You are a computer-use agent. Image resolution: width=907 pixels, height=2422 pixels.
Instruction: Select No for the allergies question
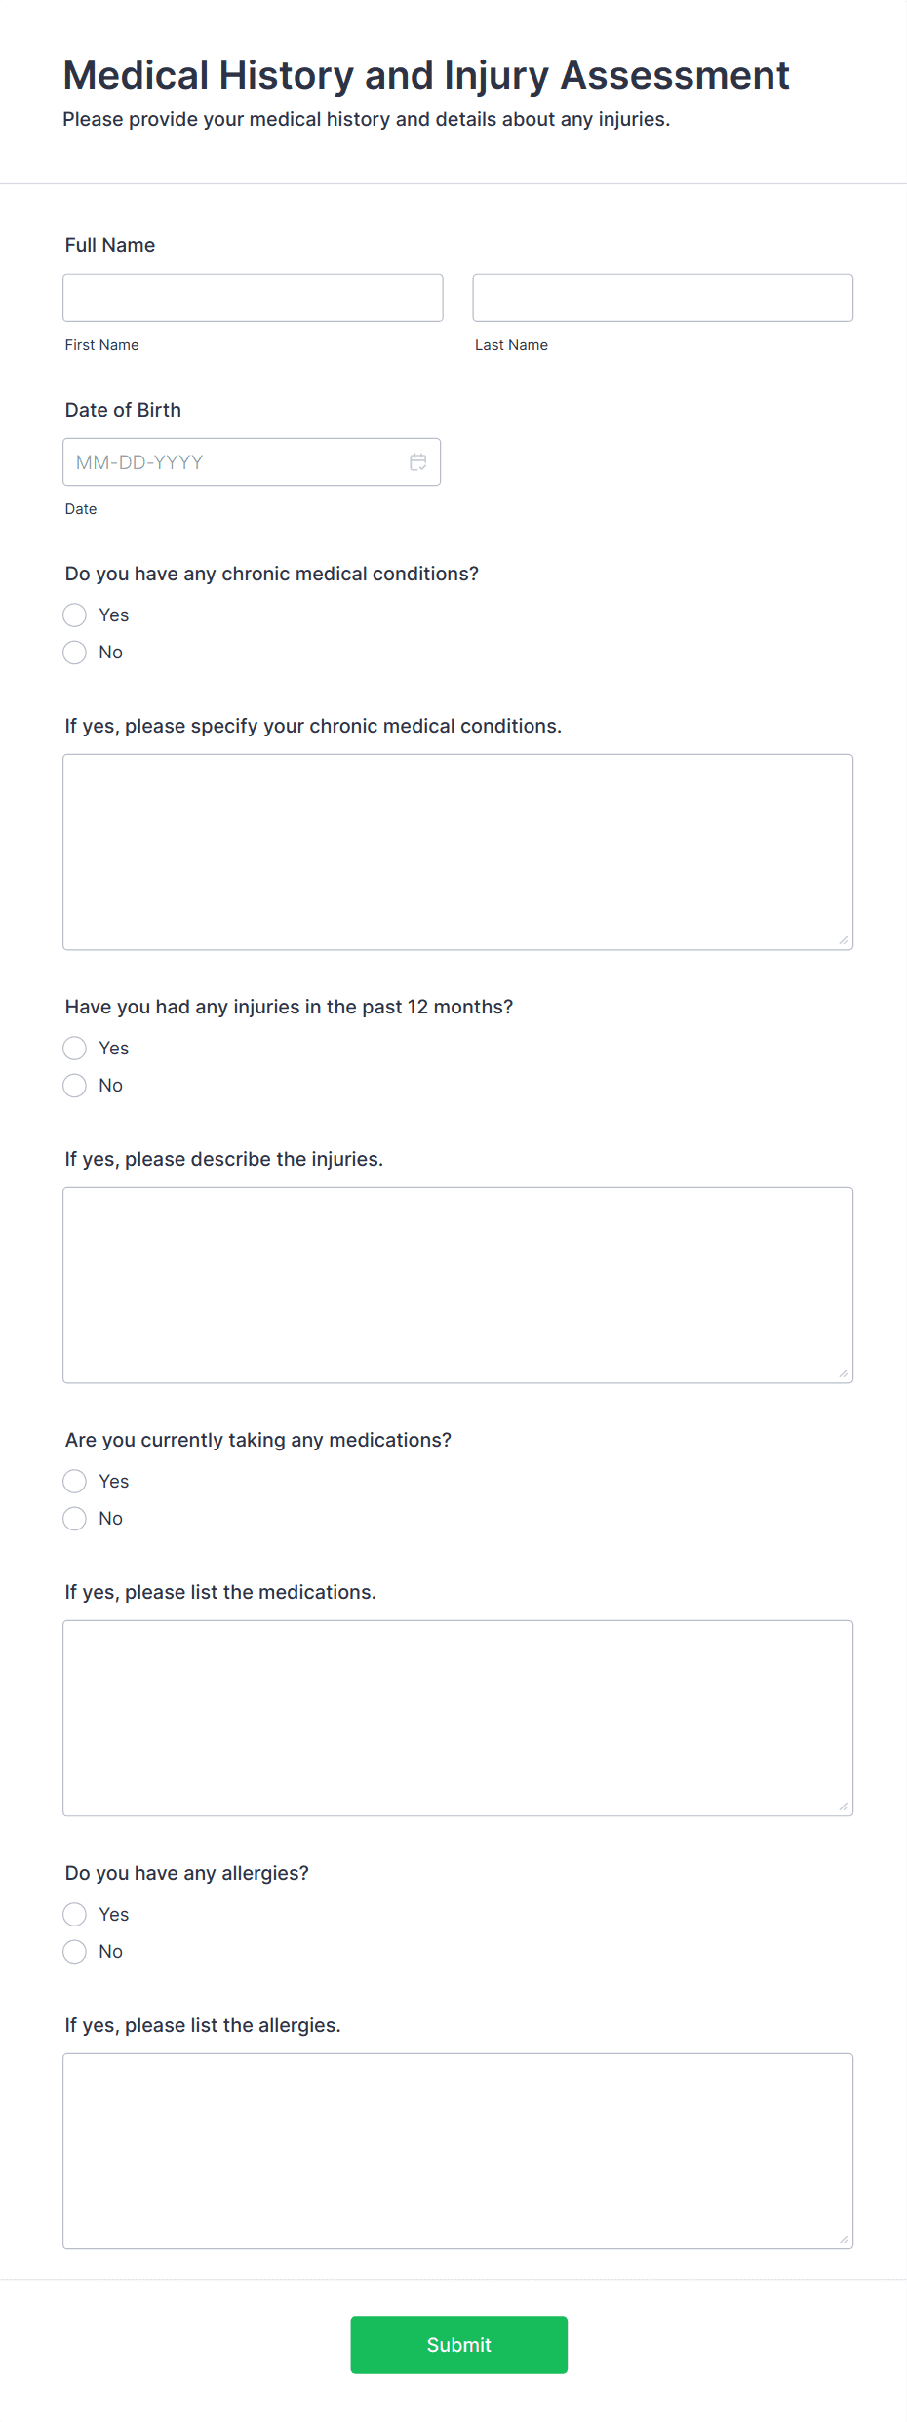pyautogui.click(x=74, y=1951)
